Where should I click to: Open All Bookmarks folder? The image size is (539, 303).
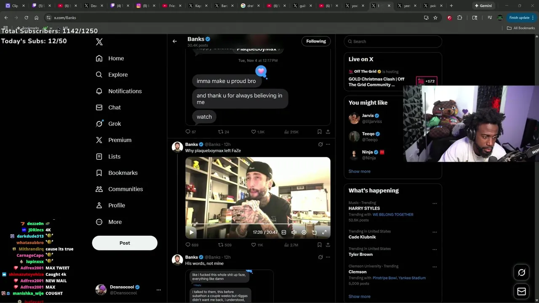521,28
